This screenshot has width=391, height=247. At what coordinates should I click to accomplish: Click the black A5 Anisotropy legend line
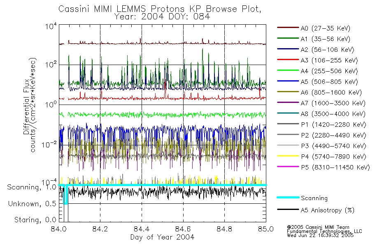pyautogui.click(x=288, y=209)
